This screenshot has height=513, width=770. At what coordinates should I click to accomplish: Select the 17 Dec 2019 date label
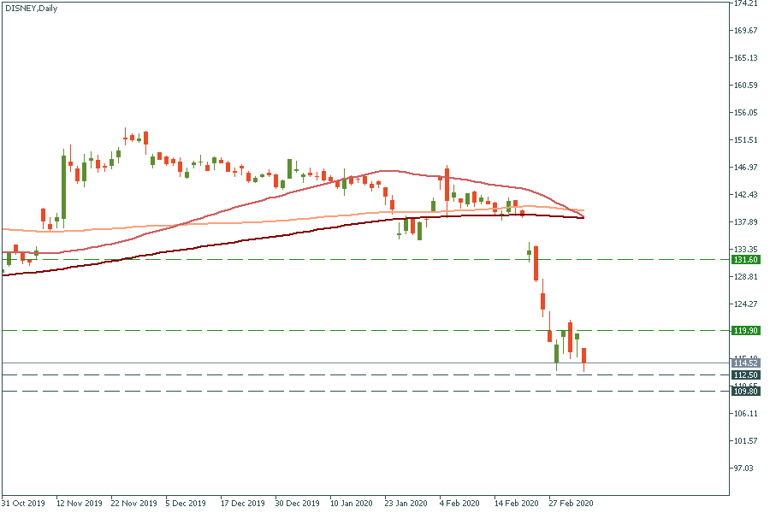[243, 504]
